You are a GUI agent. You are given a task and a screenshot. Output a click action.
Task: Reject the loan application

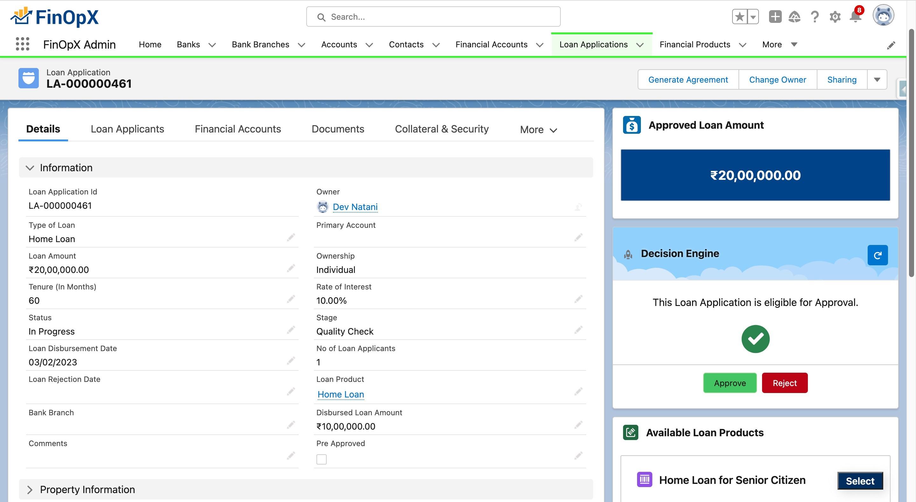point(784,383)
